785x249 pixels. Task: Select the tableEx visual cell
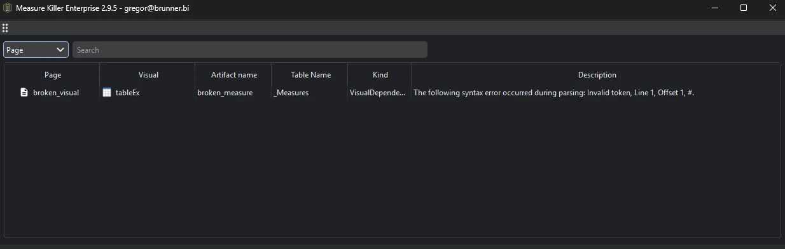[148, 92]
